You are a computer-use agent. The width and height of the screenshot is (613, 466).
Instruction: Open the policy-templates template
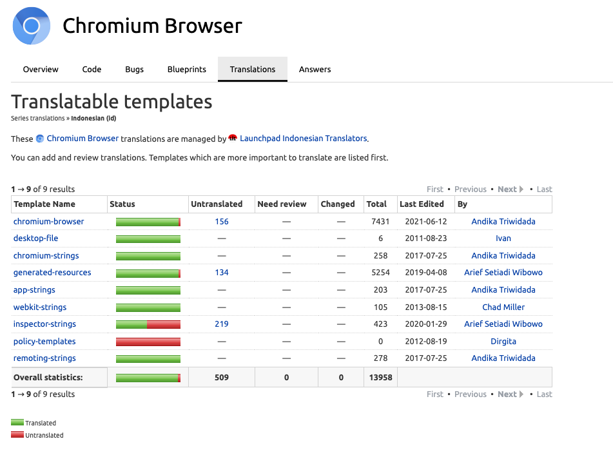tap(44, 342)
